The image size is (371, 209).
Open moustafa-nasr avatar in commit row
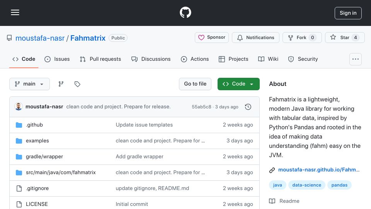click(19, 107)
